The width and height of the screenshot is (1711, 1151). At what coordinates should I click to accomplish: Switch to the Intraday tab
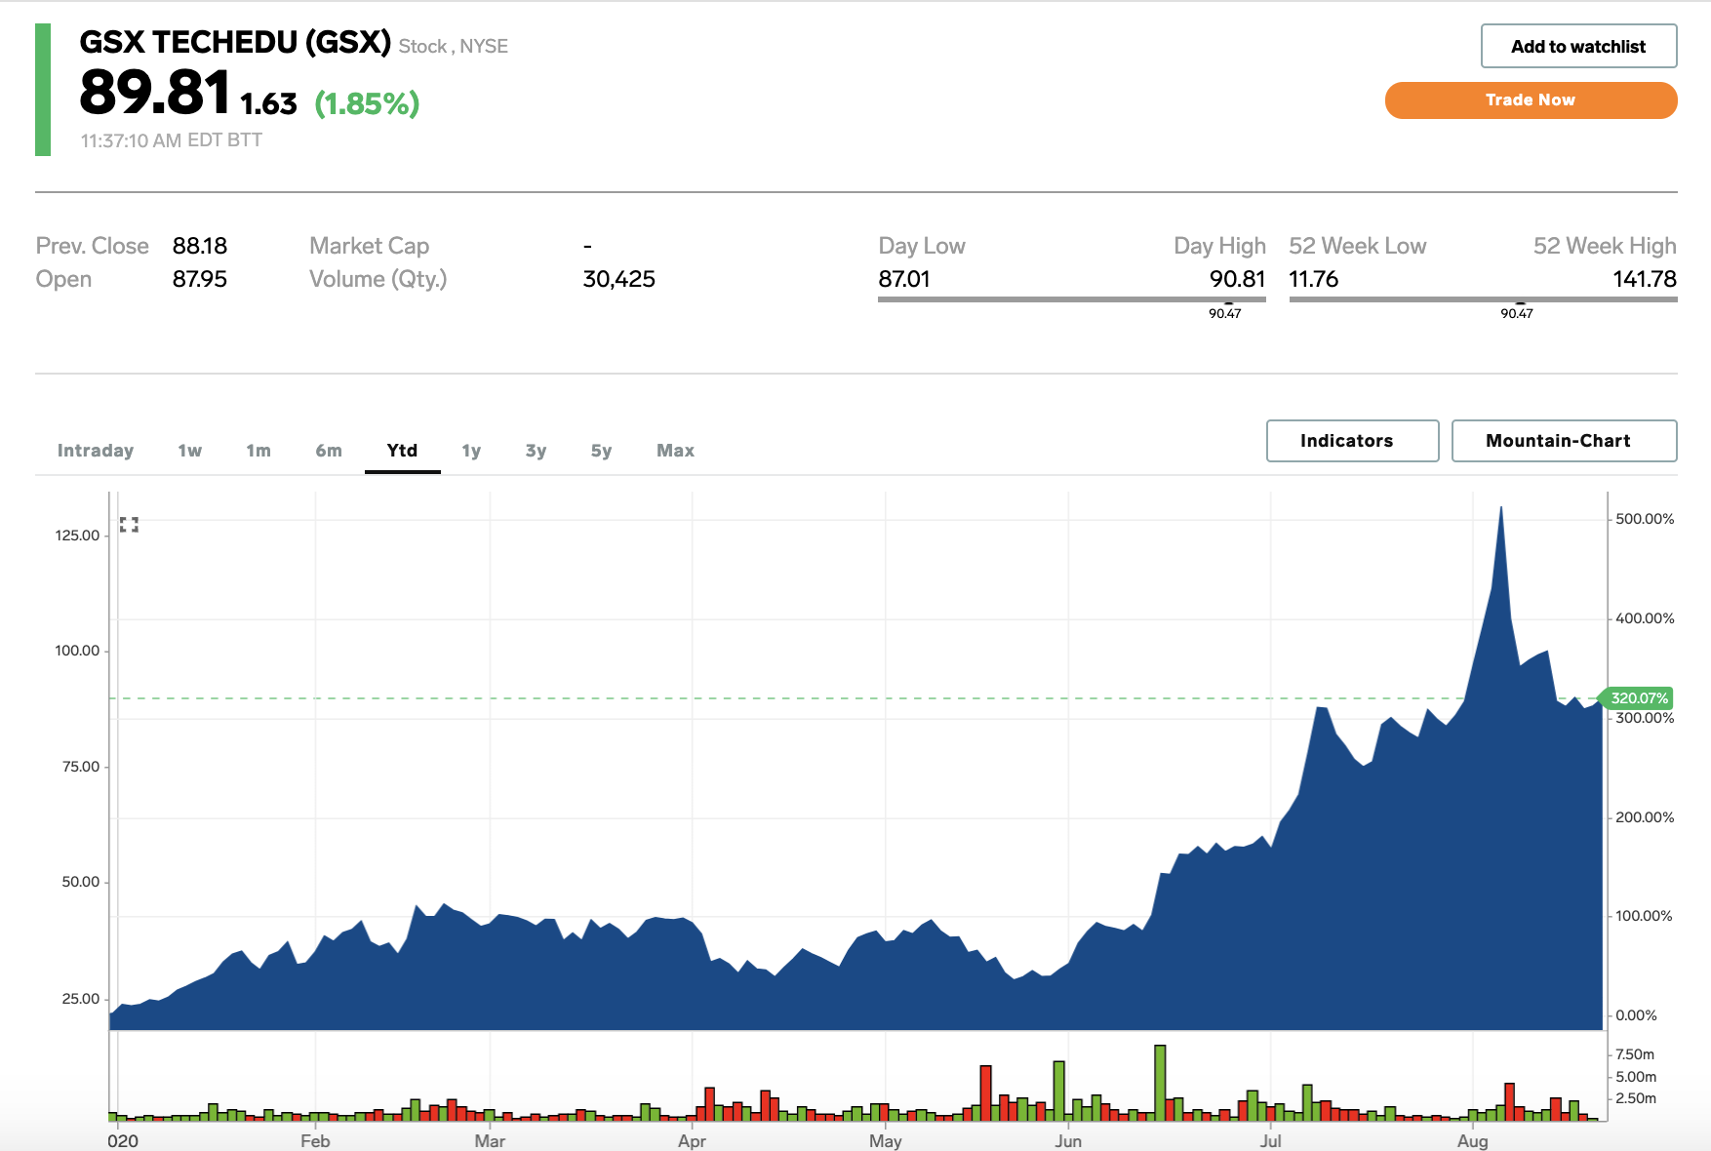pos(96,451)
